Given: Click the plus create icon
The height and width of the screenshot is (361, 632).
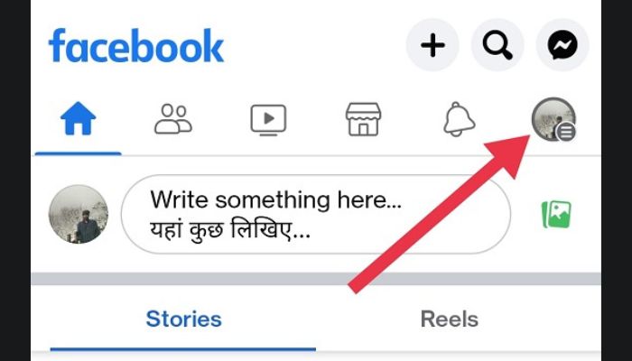Looking at the screenshot, I should pyautogui.click(x=432, y=45).
